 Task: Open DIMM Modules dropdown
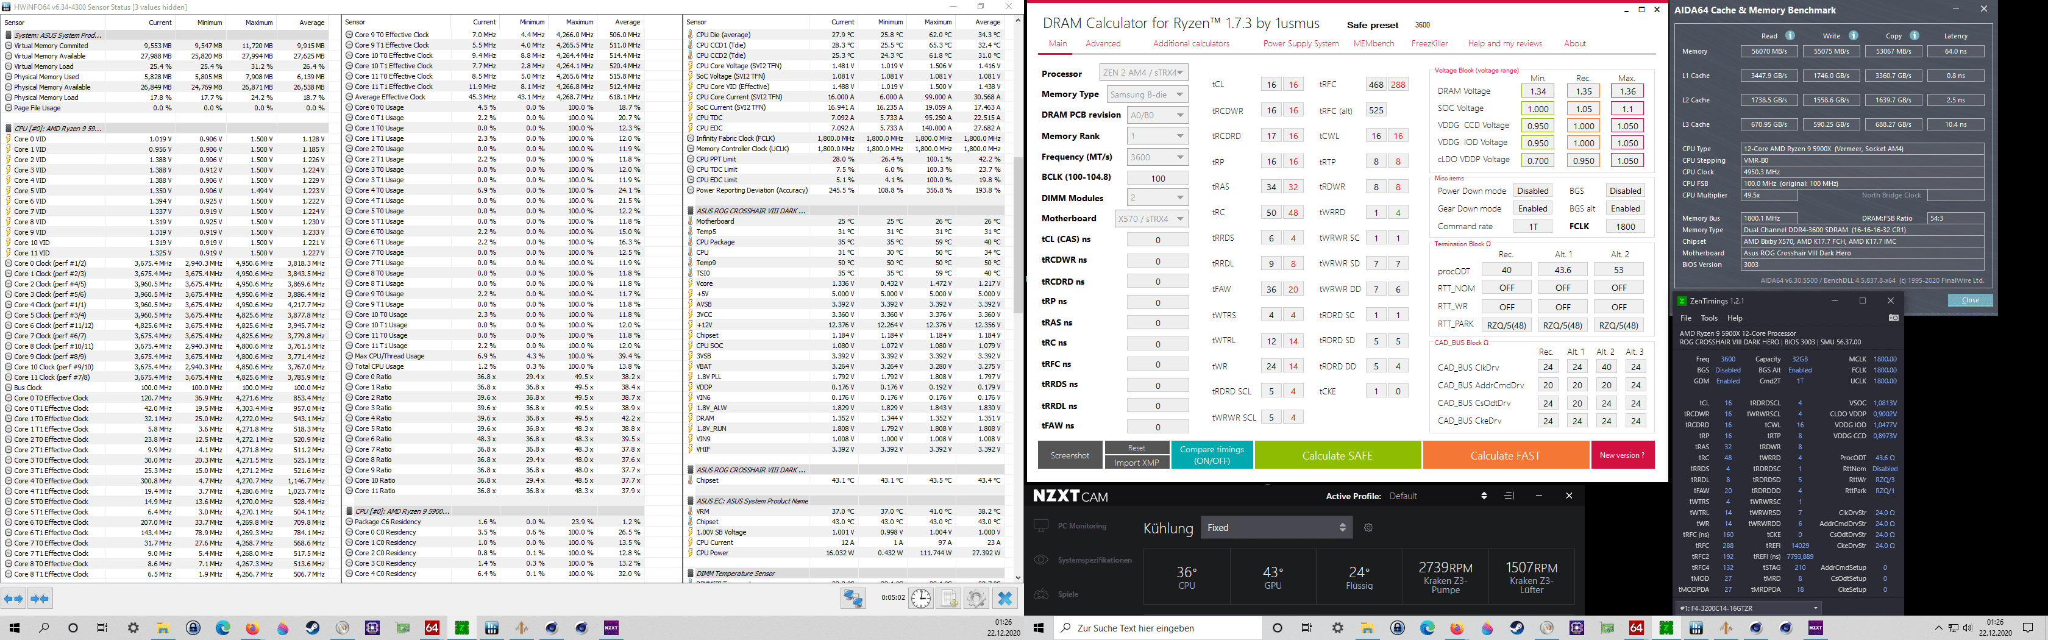coord(1157,197)
